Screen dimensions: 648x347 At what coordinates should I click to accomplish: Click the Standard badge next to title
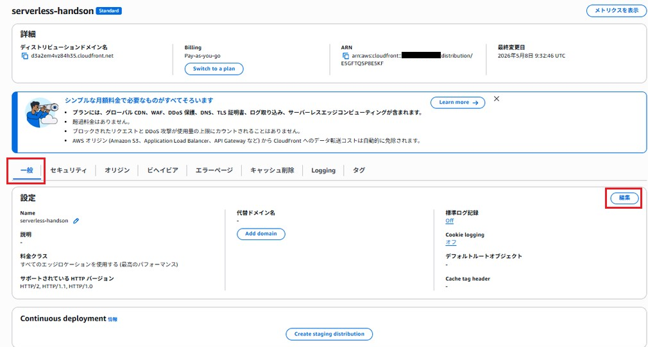pyautogui.click(x=108, y=11)
